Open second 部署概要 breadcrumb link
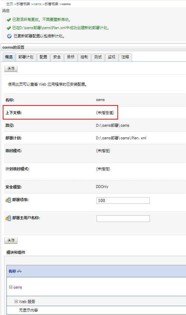 [x=52, y=4]
